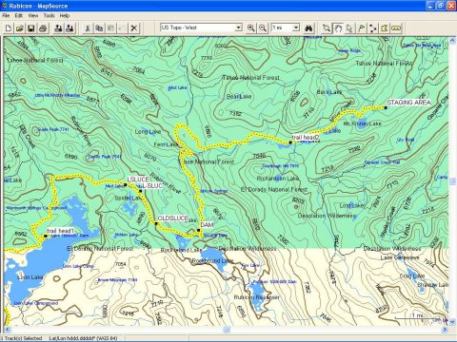Paste using greyed clipboard icon
This screenshot has height=342, width=457.
110,28
